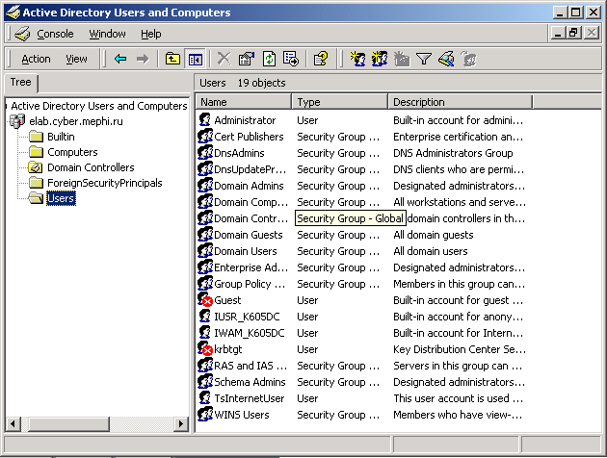Click 'Key Distribution Center Se...' description

[x=460, y=349]
